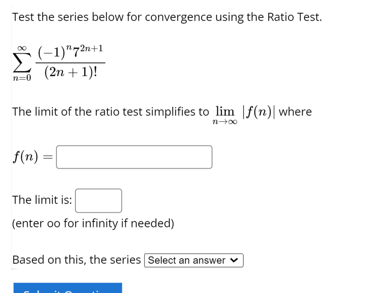Click the empty field beside f(n) =
The height and width of the screenshot is (293, 389).
pyautogui.click(x=134, y=157)
